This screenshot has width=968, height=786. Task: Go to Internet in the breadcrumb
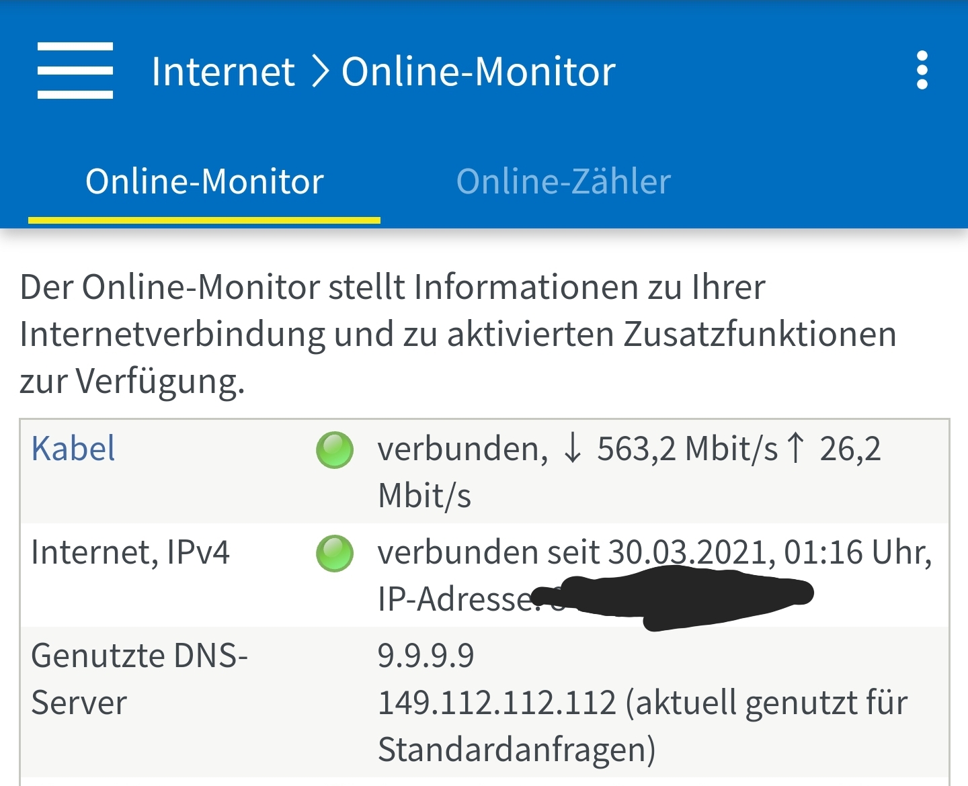click(x=223, y=71)
